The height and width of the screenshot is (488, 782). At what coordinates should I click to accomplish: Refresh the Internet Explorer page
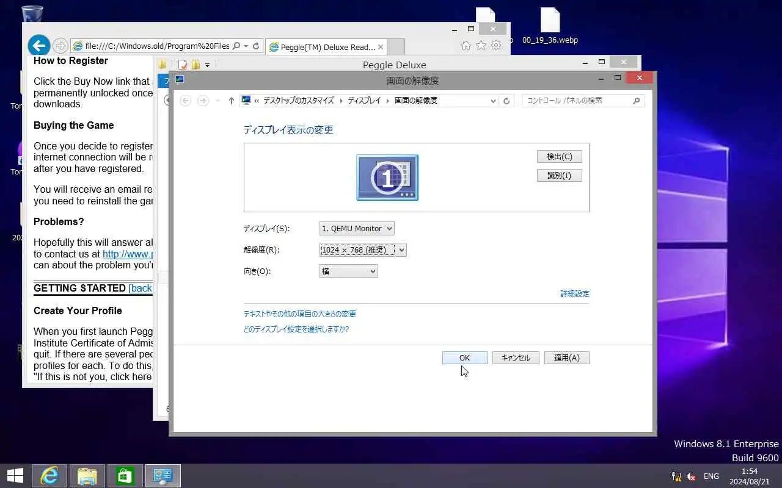click(257, 46)
